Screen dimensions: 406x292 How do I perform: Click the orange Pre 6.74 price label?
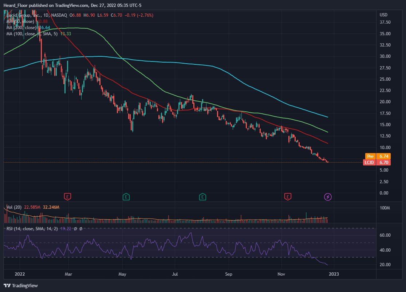[x=378, y=156]
